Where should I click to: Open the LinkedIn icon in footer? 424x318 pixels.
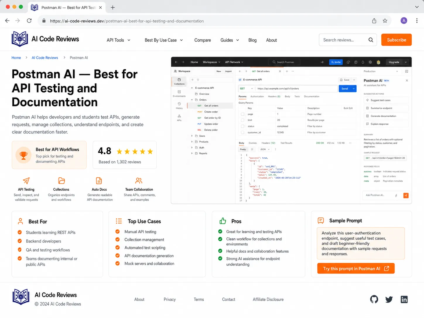coord(404,299)
